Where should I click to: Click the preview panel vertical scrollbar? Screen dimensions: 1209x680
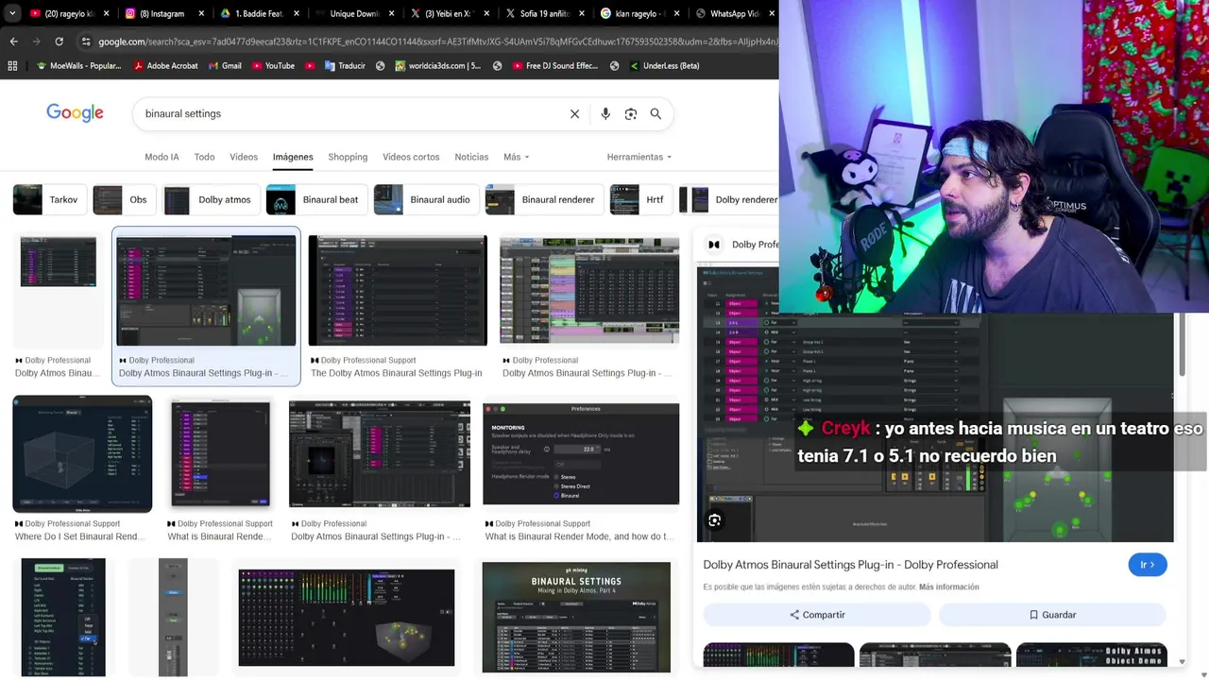[1181, 345]
